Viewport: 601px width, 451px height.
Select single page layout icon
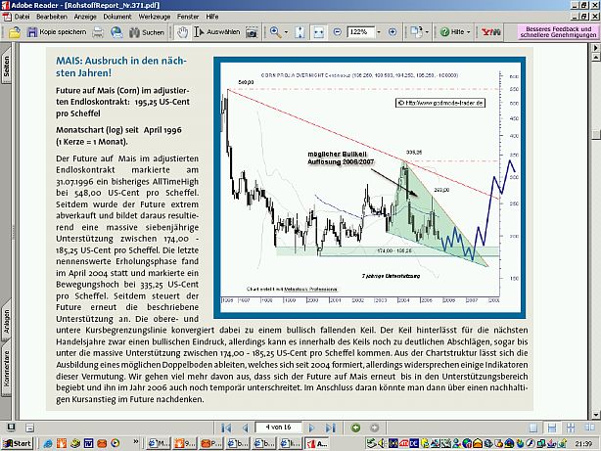click(533, 428)
